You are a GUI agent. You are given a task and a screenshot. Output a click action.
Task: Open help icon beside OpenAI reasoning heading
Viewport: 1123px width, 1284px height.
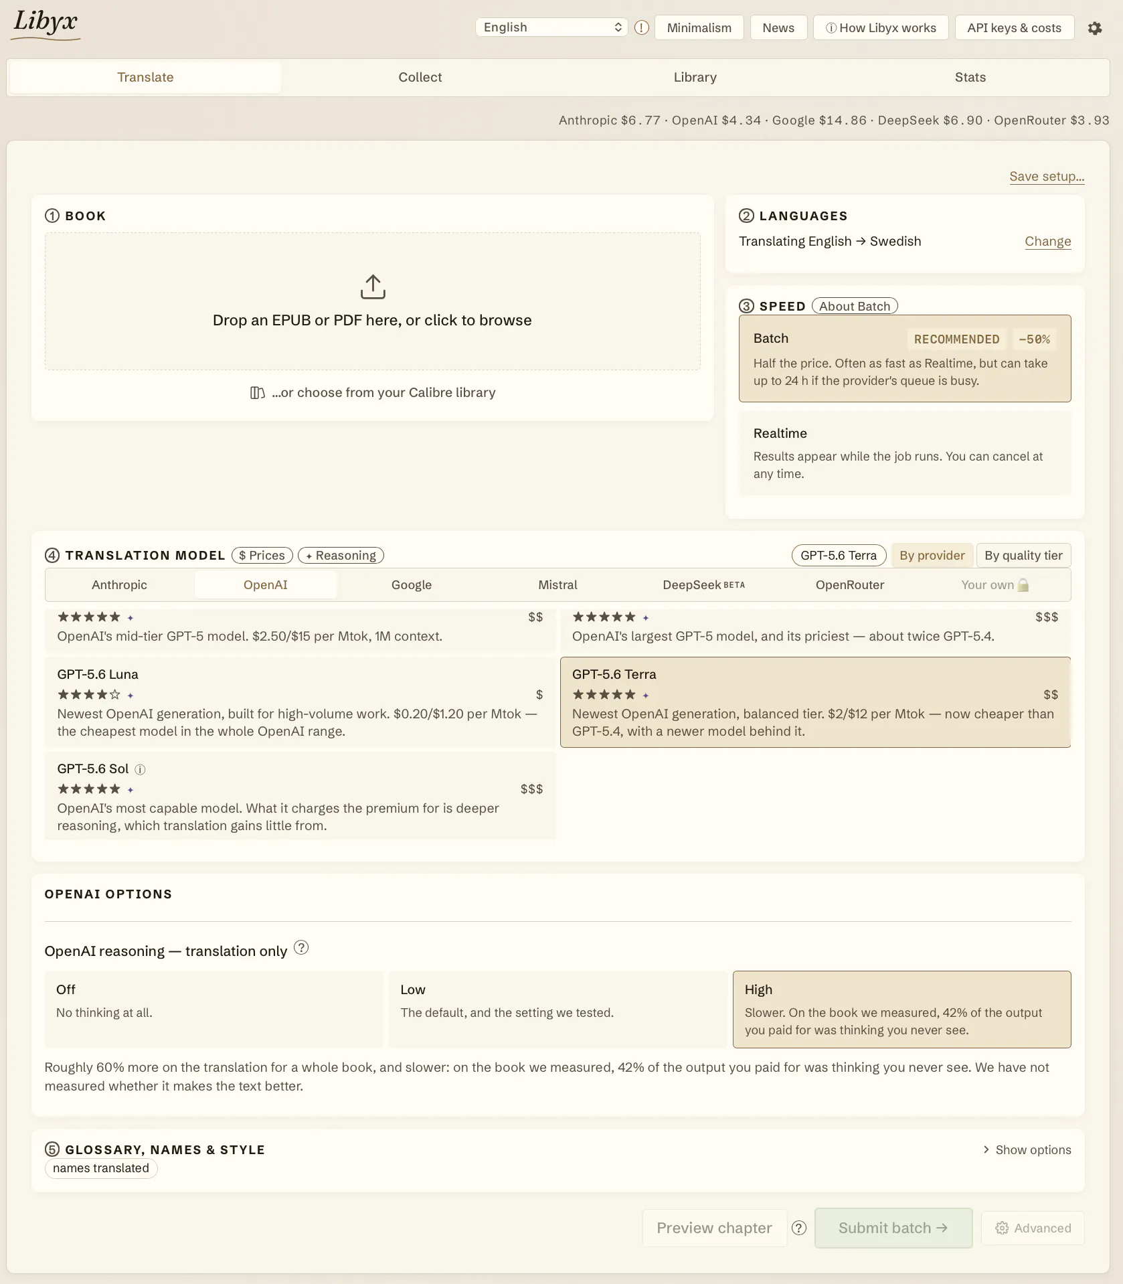(301, 947)
